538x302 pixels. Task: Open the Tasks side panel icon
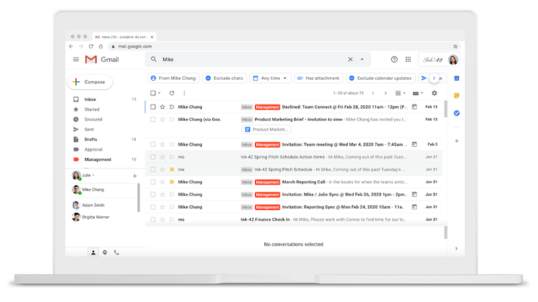457,113
